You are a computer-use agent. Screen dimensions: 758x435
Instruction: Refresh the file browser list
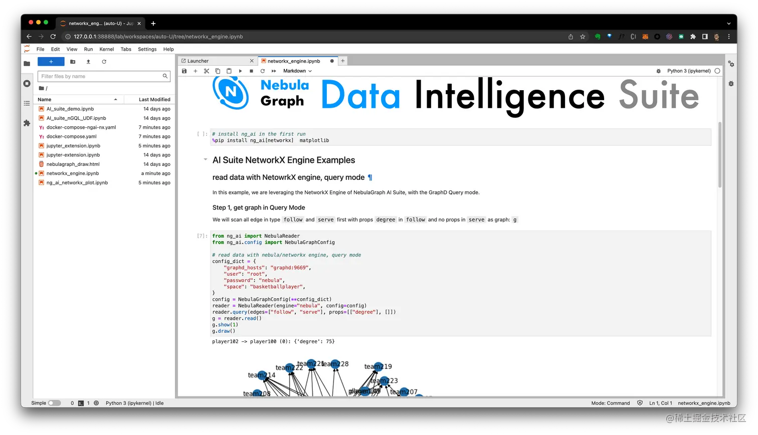[x=104, y=62]
